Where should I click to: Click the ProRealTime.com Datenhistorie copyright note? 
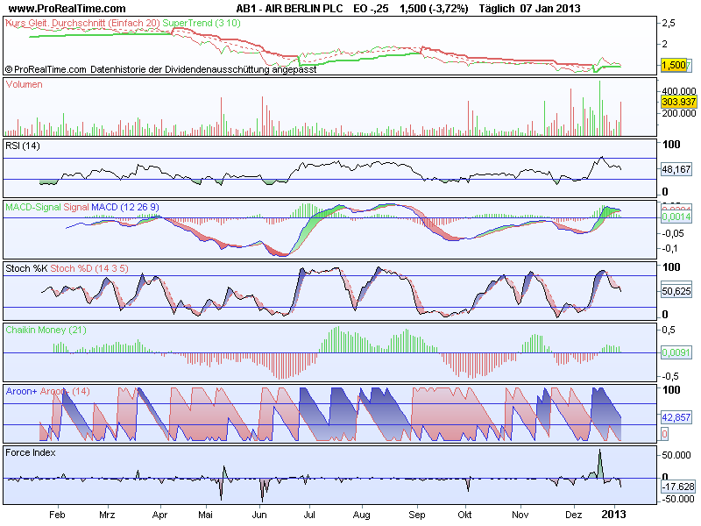point(161,69)
